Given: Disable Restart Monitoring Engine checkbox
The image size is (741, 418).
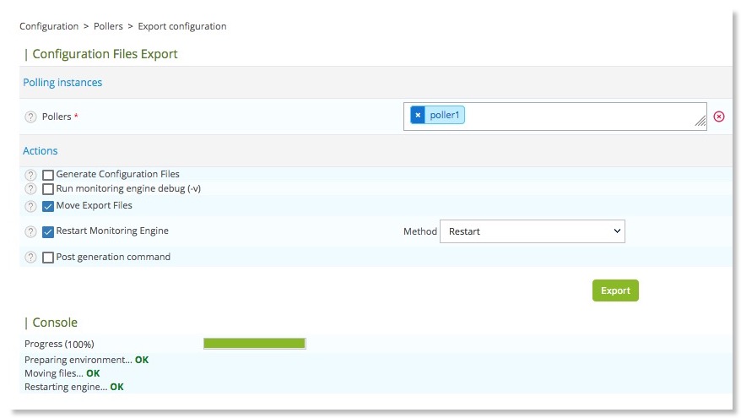Looking at the screenshot, I should (x=48, y=231).
